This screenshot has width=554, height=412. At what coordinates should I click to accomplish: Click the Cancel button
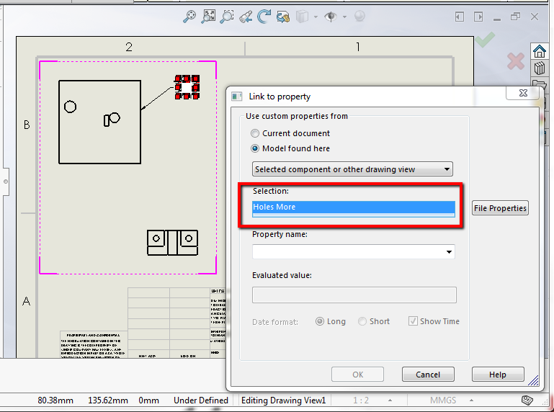point(428,375)
